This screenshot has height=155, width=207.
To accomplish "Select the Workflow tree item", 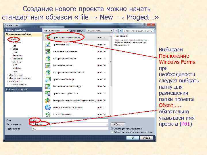I will tap(17, 68).
